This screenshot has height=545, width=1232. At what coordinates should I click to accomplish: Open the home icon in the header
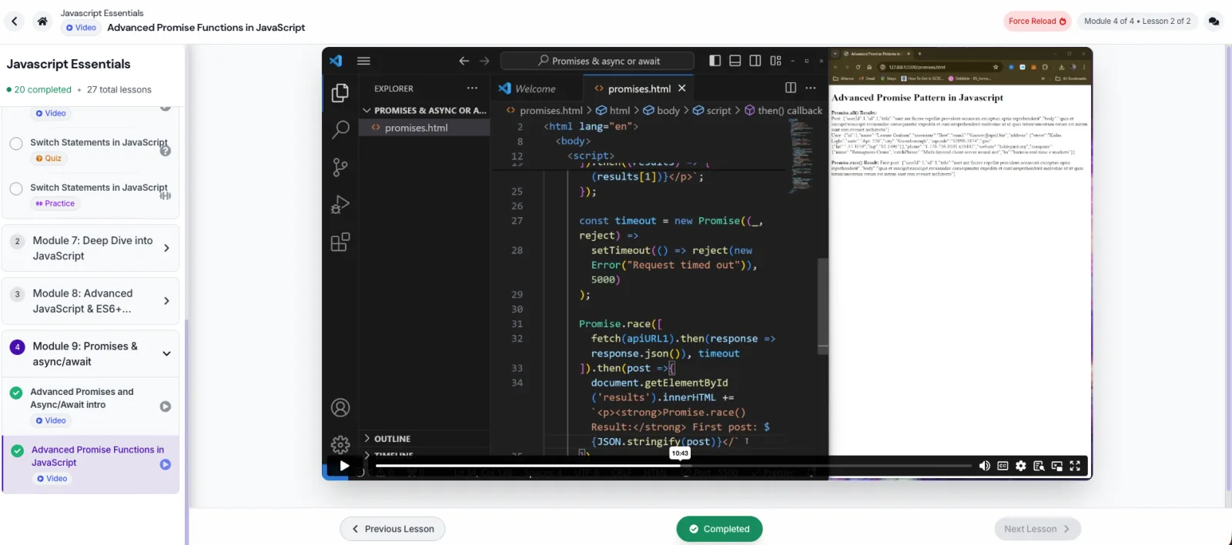(x=42, y=22)
